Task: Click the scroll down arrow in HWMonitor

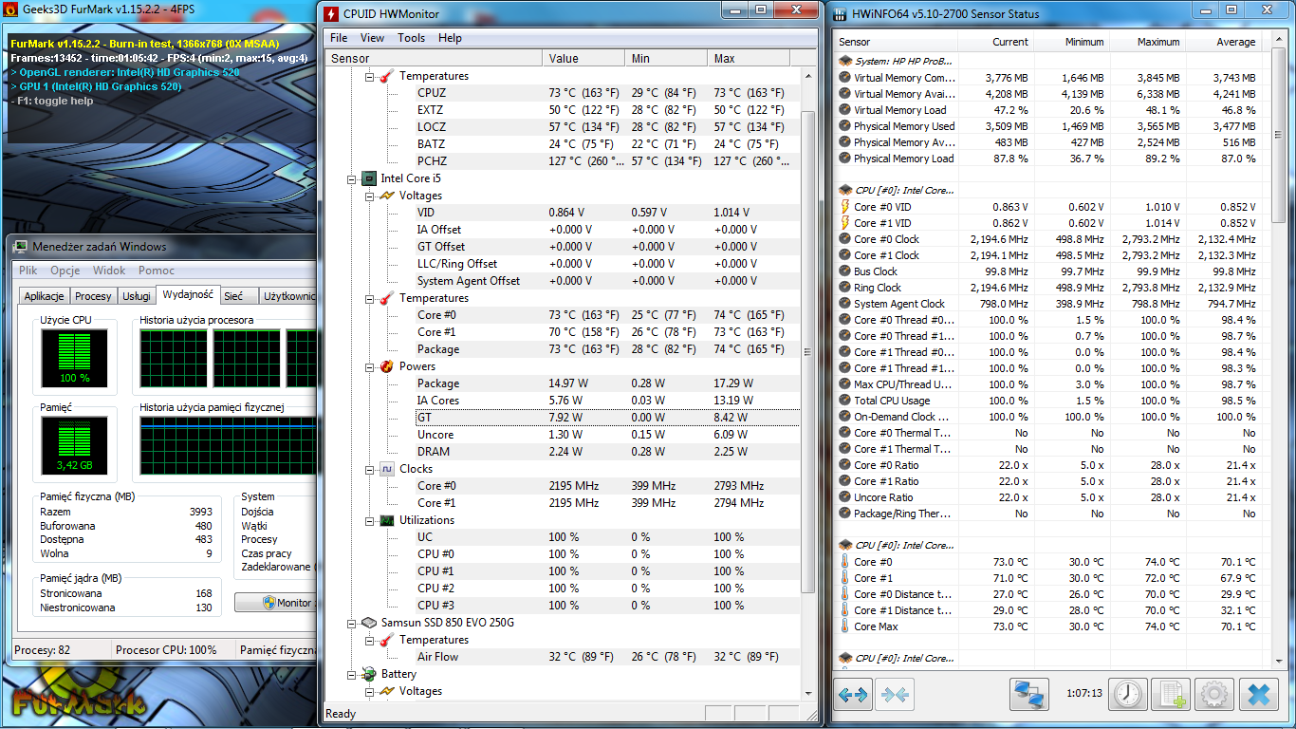Action: (x=808, y=695)
